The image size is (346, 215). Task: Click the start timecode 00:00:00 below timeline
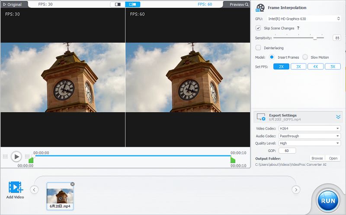(26, 166)
